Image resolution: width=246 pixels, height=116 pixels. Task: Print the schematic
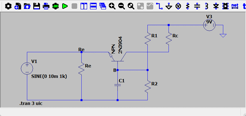pyautogui.click(x=46, y=6)
